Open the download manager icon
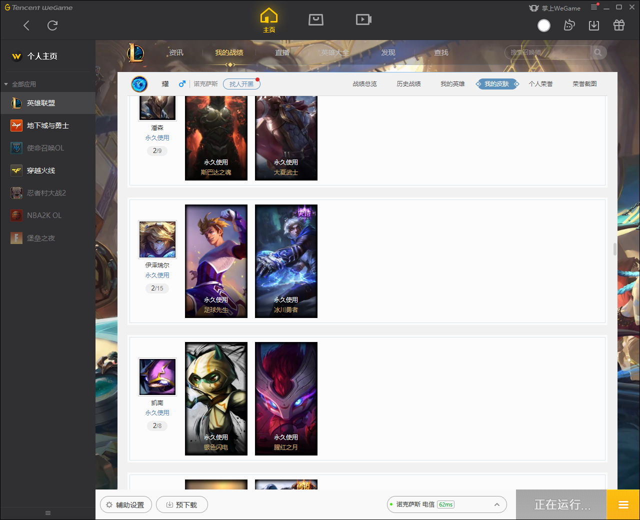The height and width of the screenshot is (520, 640). (x=594, y=25)
